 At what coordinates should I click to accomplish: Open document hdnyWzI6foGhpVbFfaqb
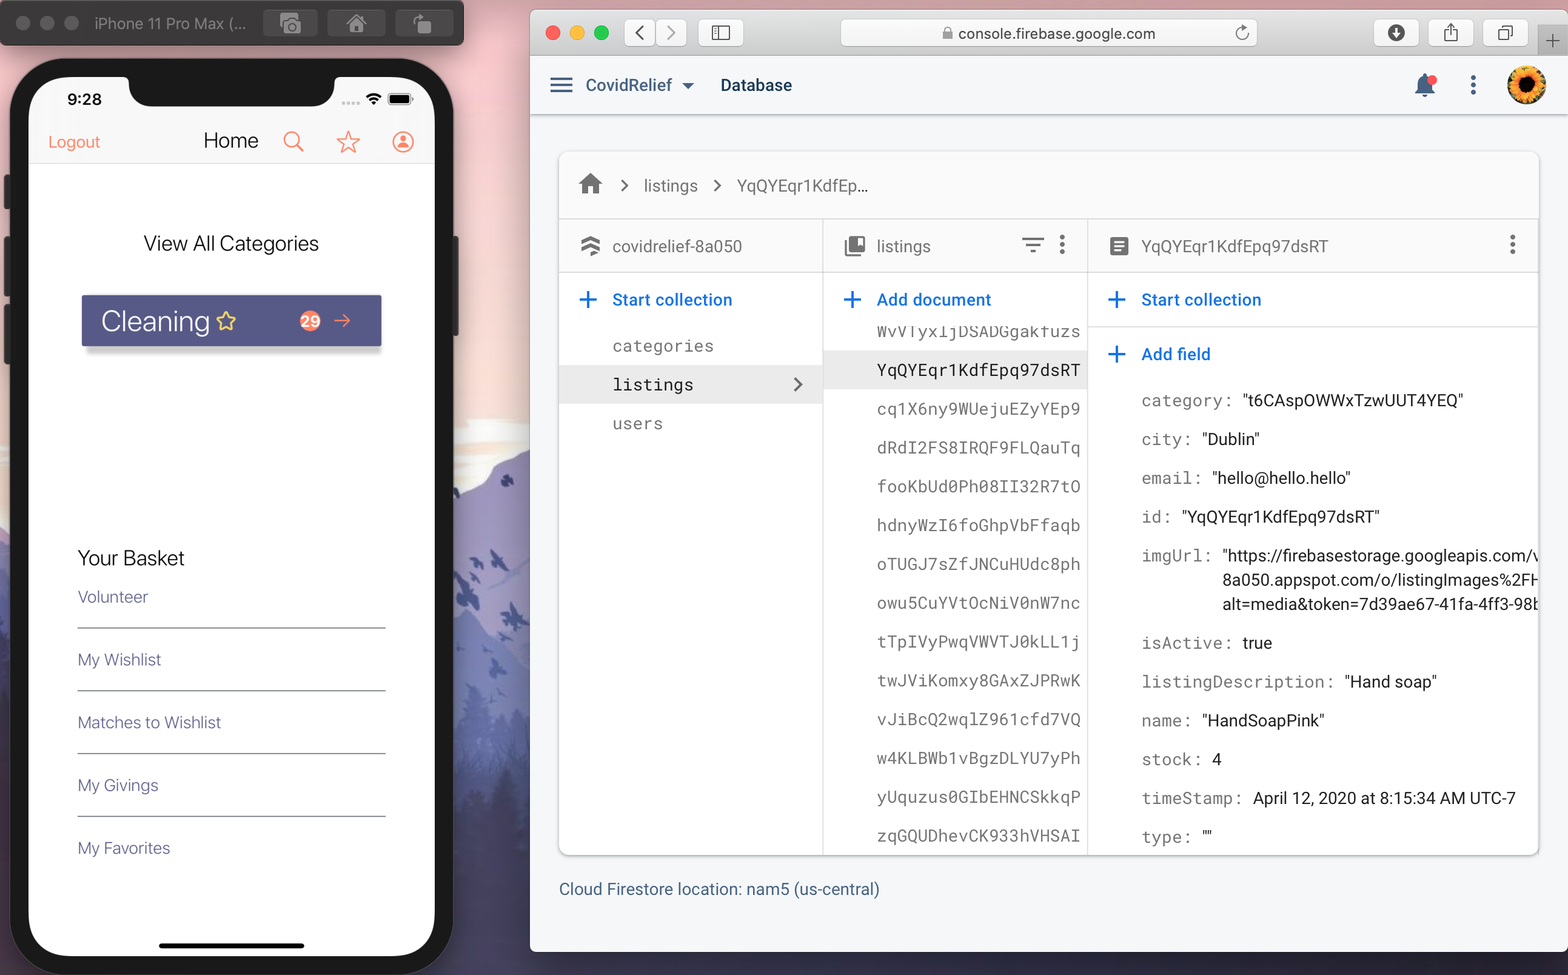click(x=978, y=525)
